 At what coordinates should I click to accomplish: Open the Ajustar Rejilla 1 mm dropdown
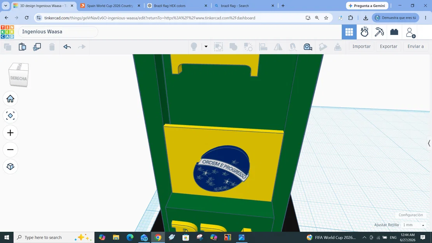[x=413, y=225]
